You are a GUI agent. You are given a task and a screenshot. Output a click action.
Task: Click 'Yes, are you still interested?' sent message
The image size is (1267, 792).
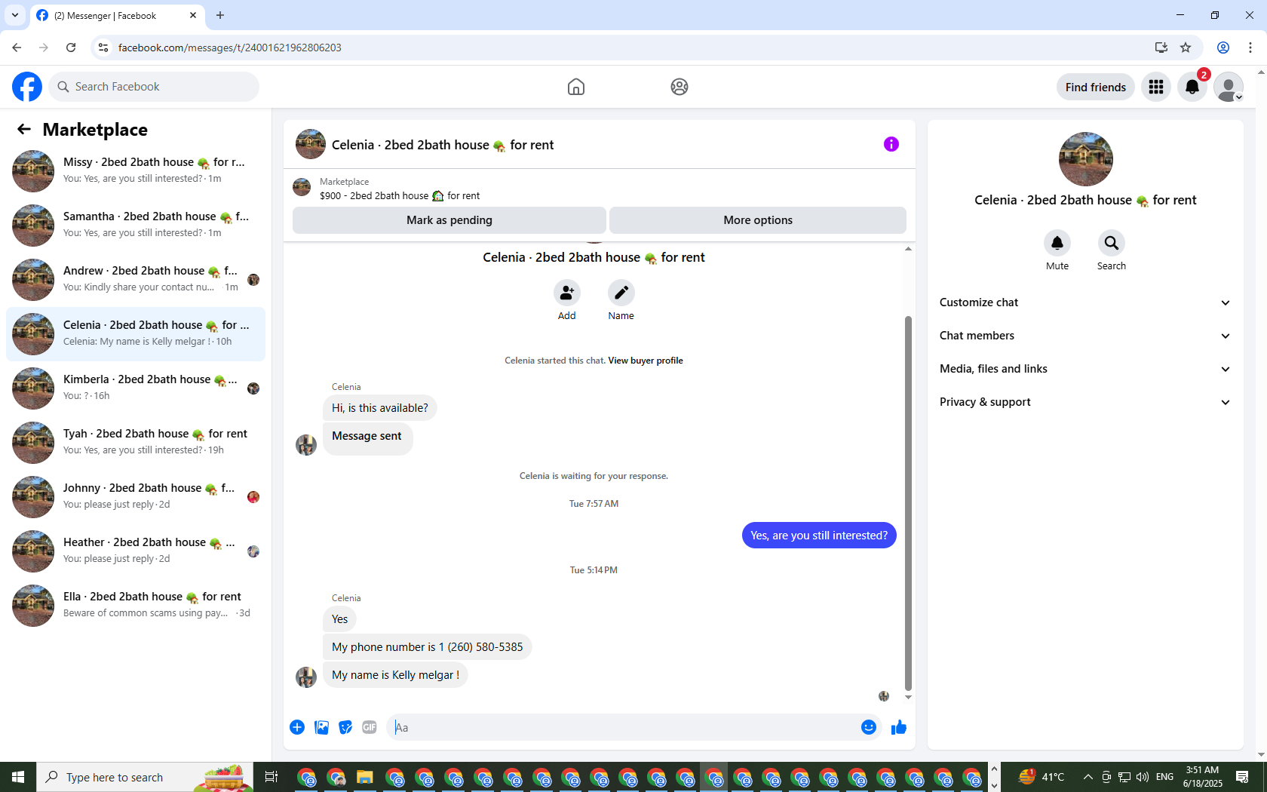[x=819, y=536]
